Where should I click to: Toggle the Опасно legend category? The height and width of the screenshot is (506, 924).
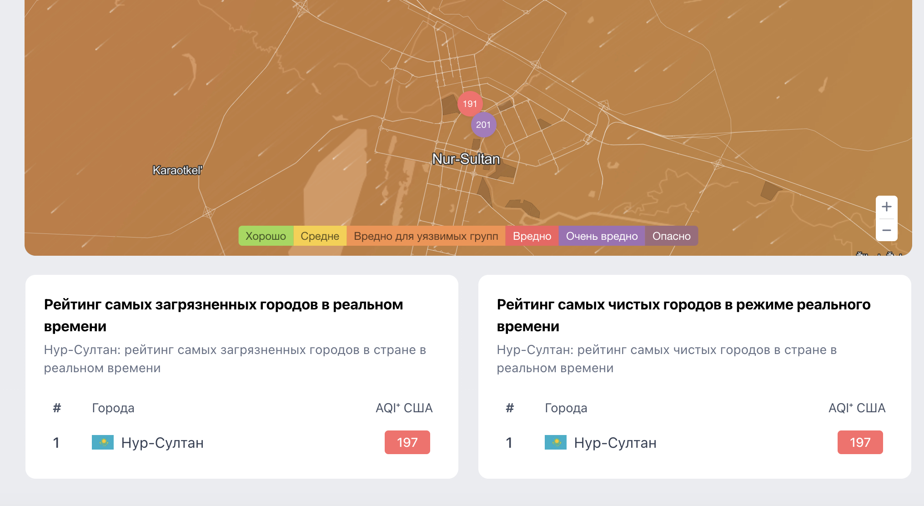tap(671, 236)
